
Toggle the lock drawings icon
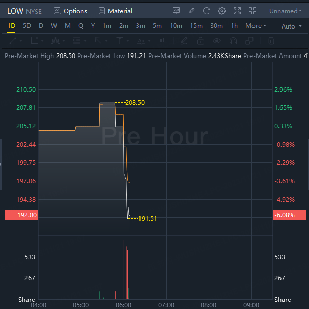pyautogui.click(x=201, y=41)
